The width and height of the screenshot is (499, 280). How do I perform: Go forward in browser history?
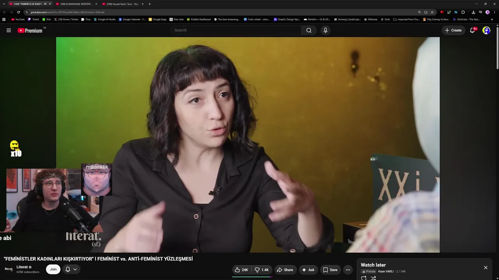click(11, 12)
